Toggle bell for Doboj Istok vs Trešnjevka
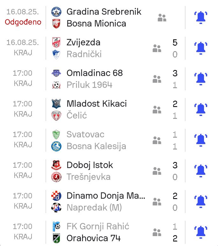The width and height of the screenshot is (218, 246). 200,171
